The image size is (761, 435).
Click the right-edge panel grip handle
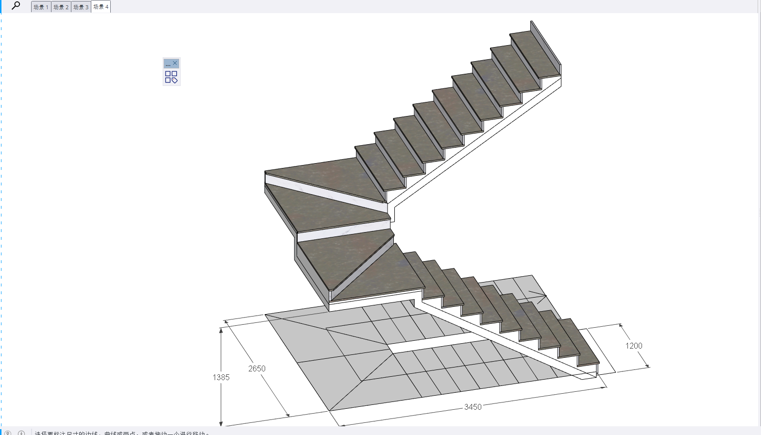(759, 212)
